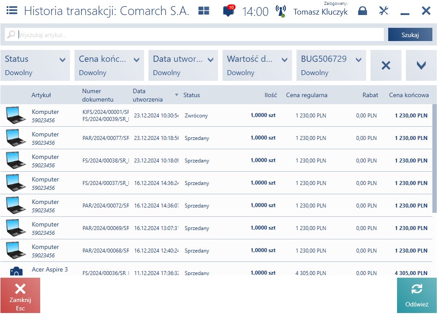Open the tile dashboard view icon
Image resolution: width=439 pixels, height=317 pixels.
point(204,11)
